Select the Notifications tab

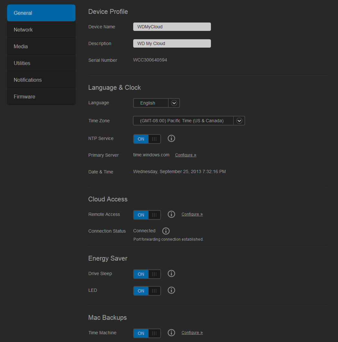[x=41, y=80]
